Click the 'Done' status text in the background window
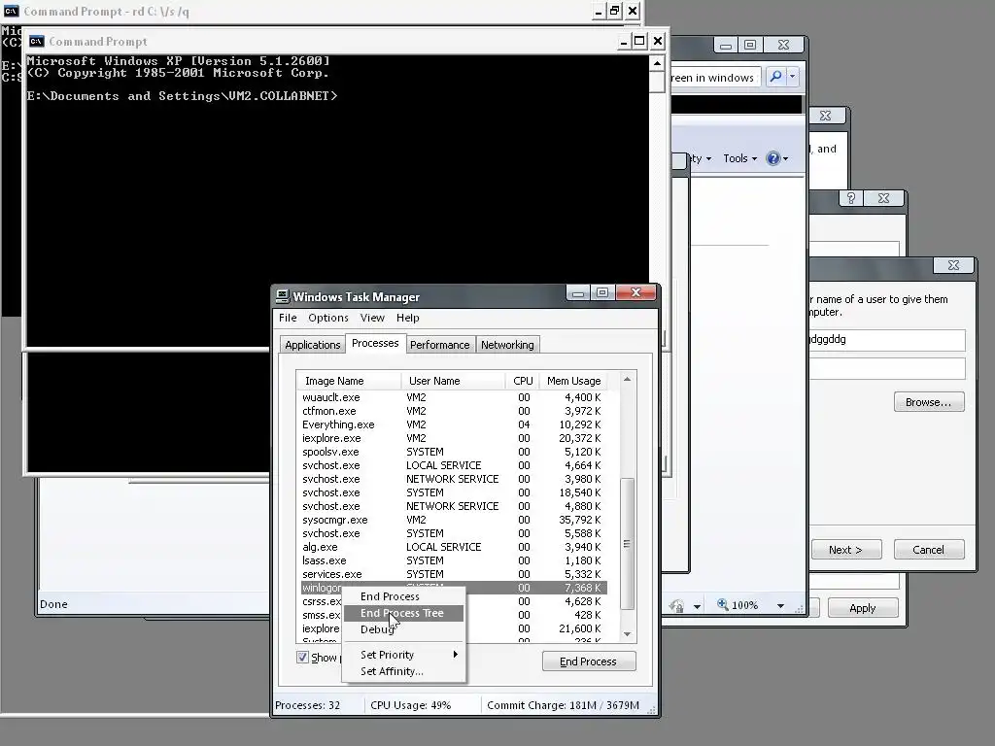This screenshot has width=995, height=746. coord(53,604)
